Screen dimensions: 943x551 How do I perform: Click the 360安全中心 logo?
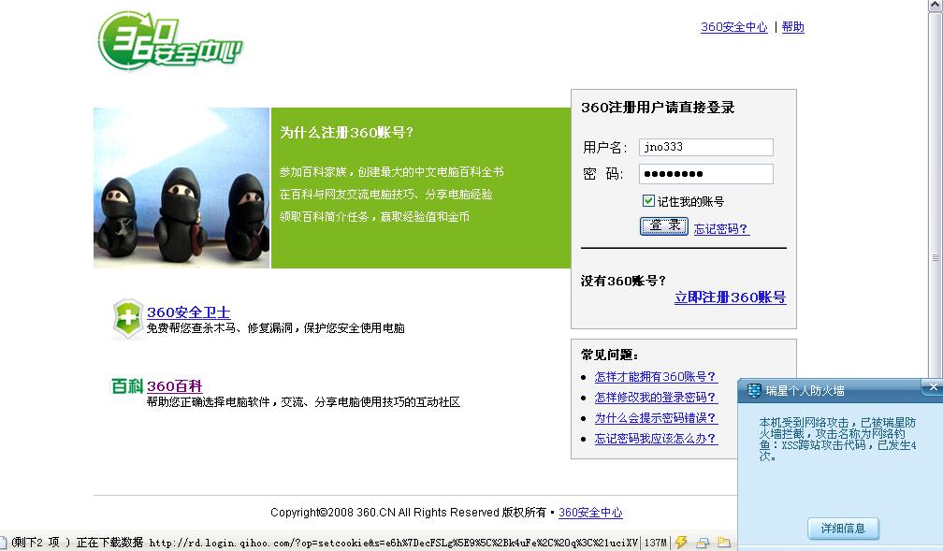[x=169, y=39]
